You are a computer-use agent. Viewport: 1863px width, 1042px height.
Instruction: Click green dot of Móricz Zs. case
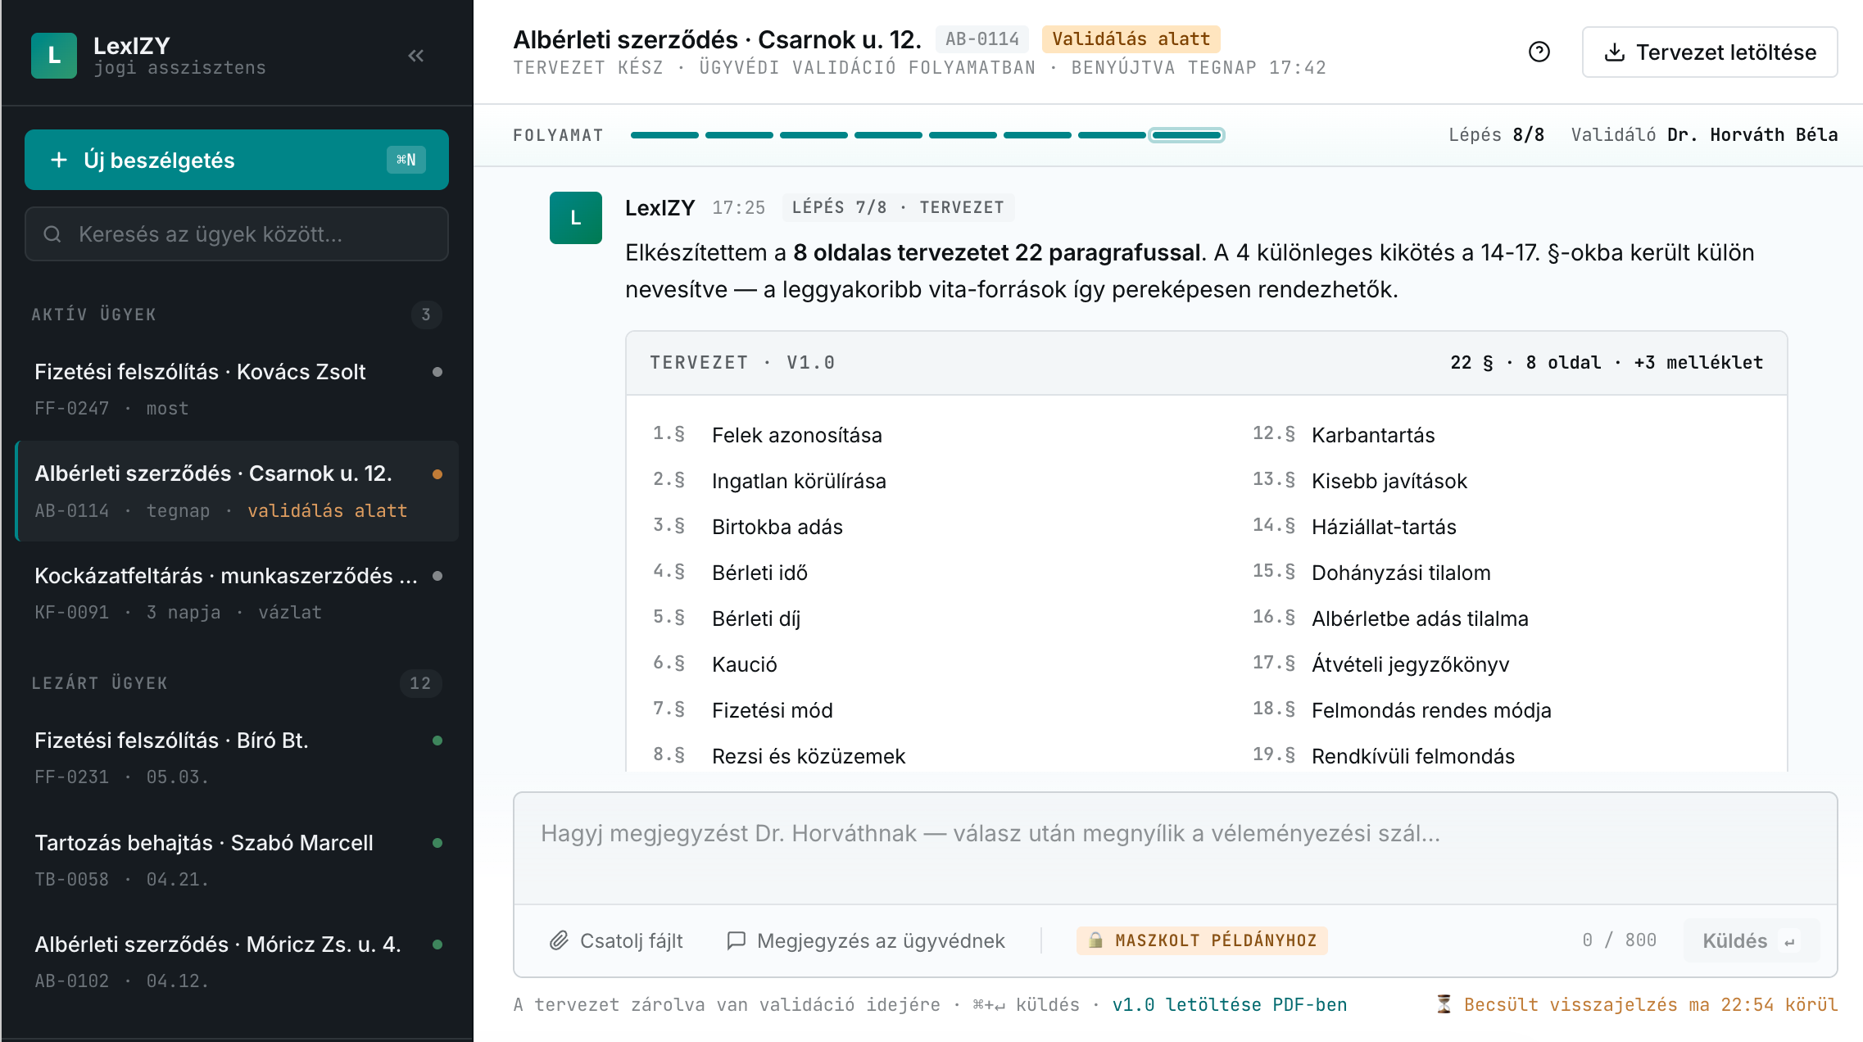(x=437, y=945)
